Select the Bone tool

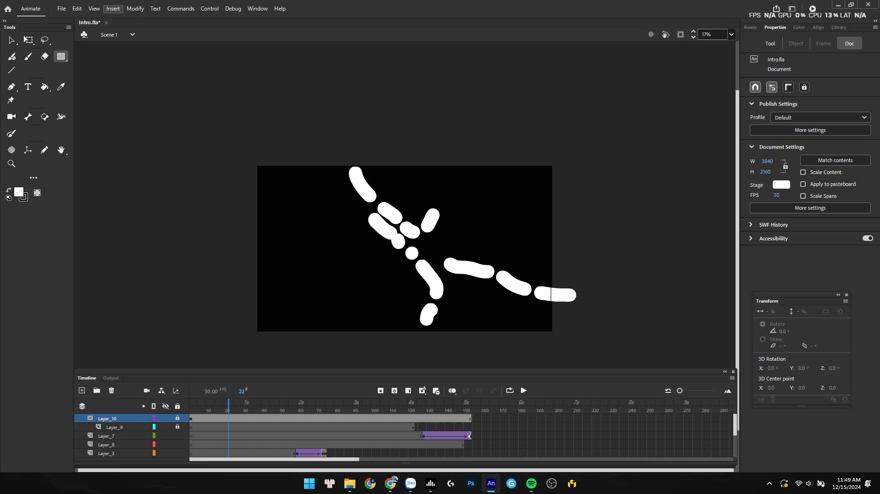[28, 117]
